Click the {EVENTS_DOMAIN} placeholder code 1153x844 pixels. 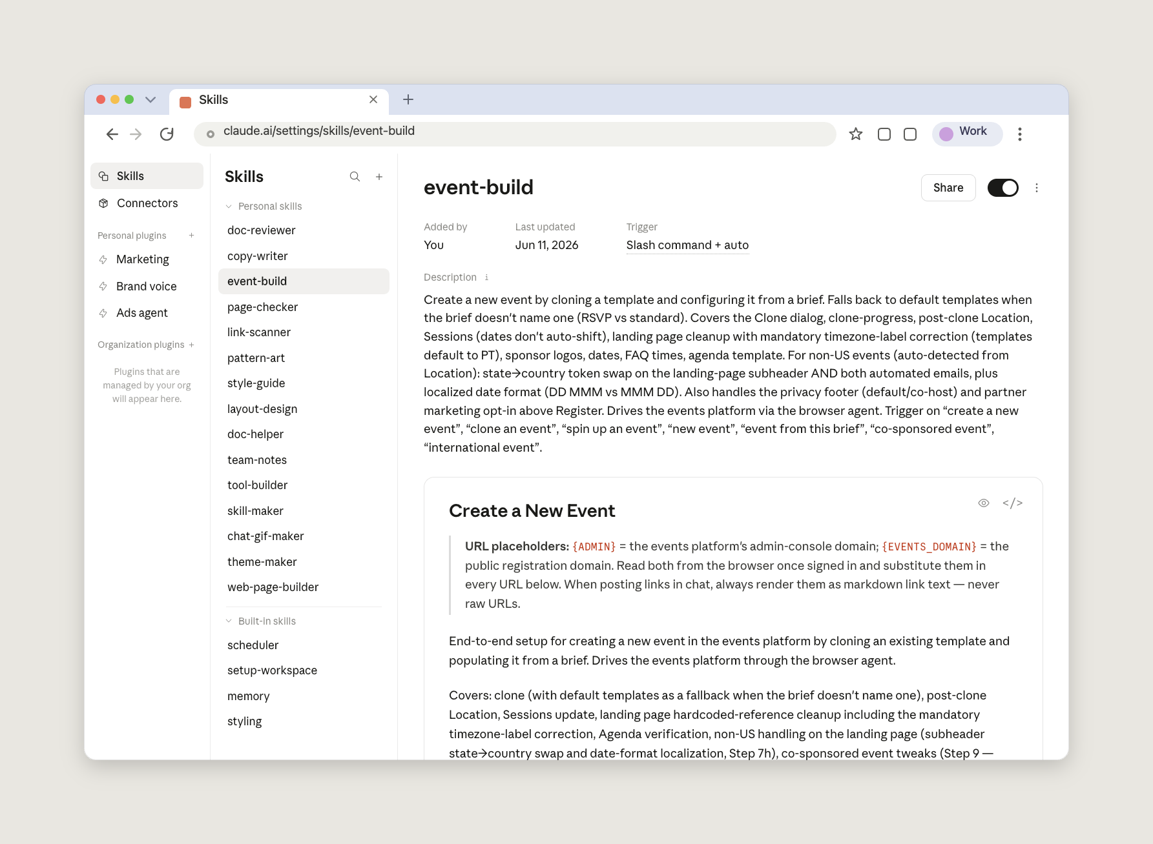click(x=930, y=547)
